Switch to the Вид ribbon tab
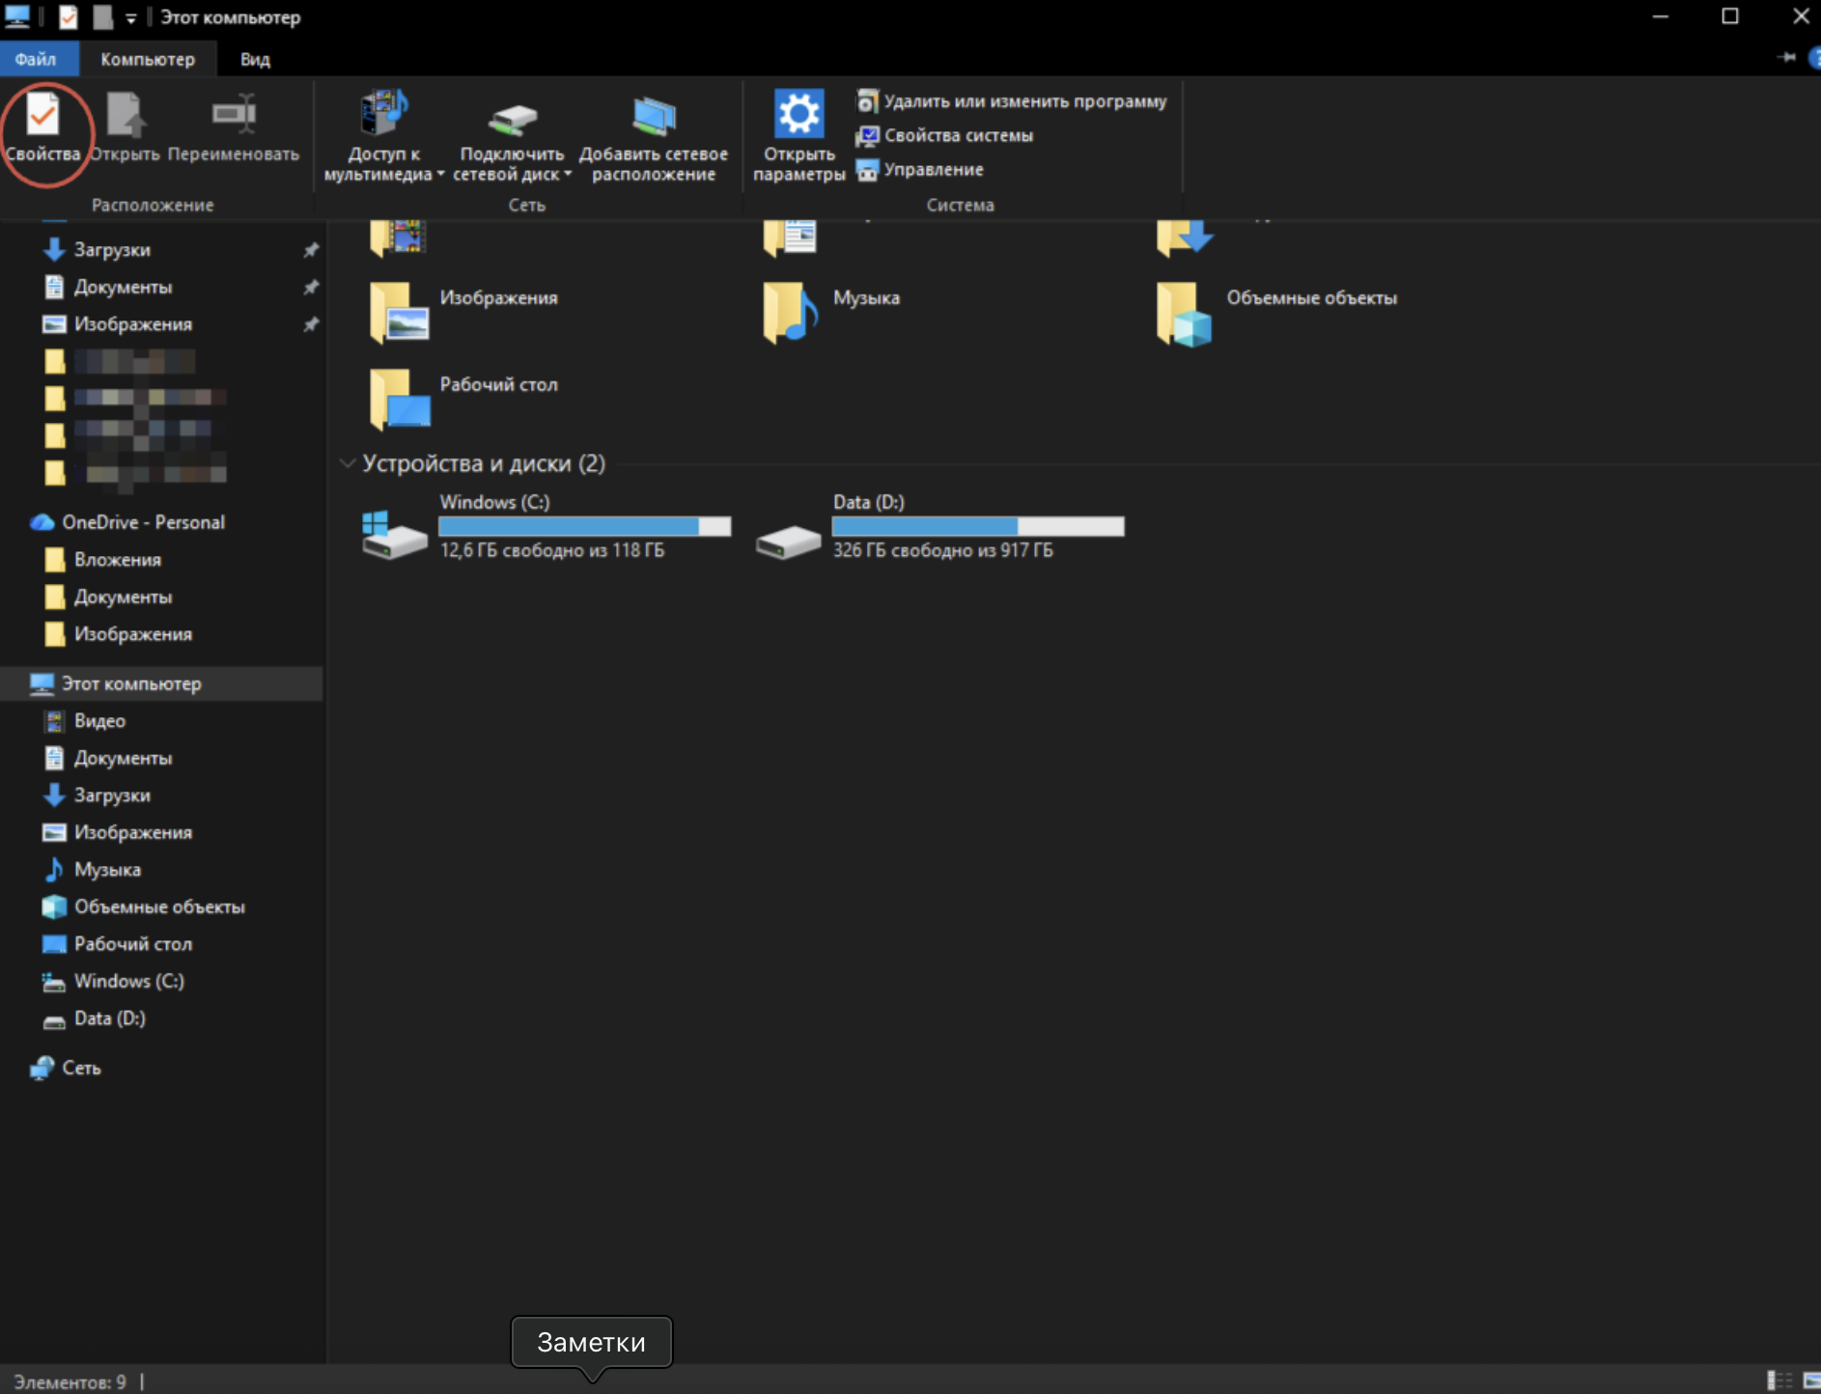This screenshot has height=1394, width=1821. (255, 59)
